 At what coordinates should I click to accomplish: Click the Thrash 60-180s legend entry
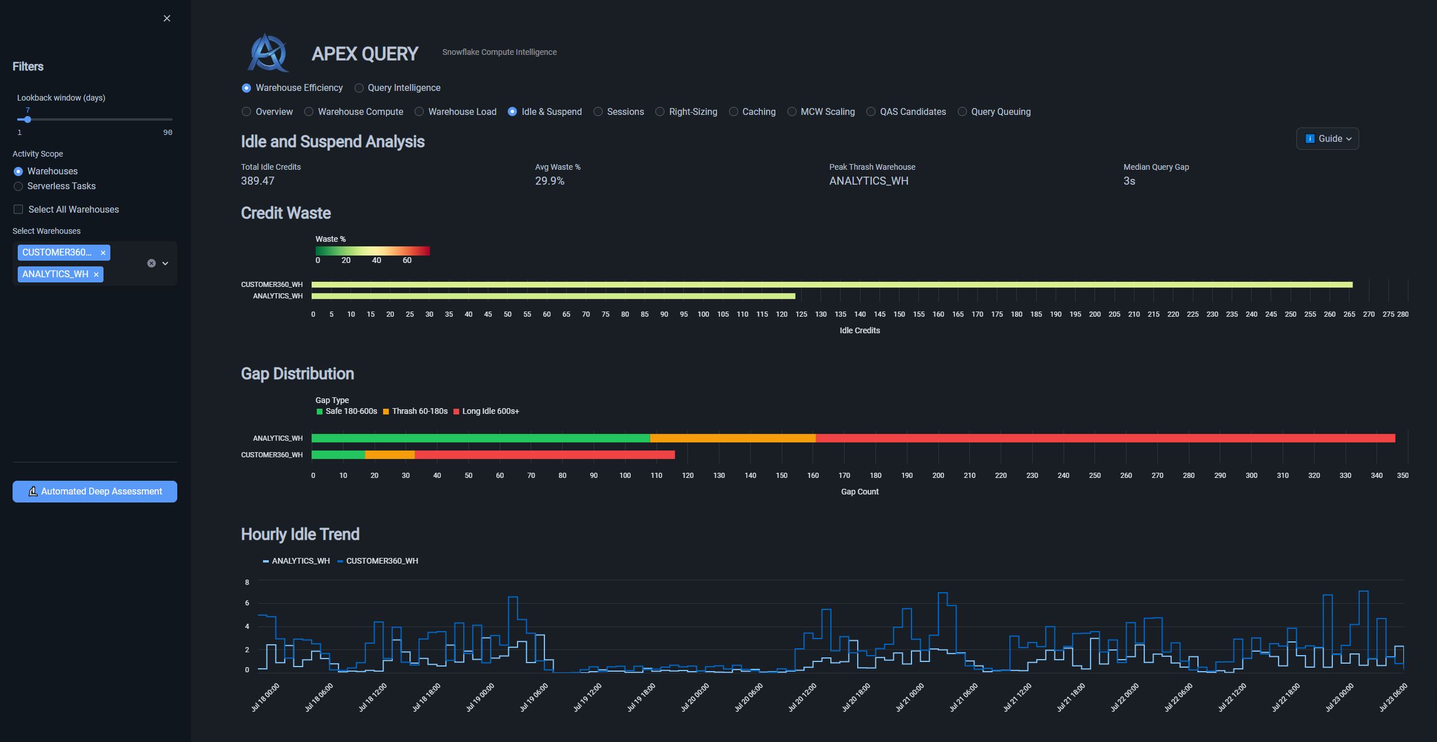415,412
